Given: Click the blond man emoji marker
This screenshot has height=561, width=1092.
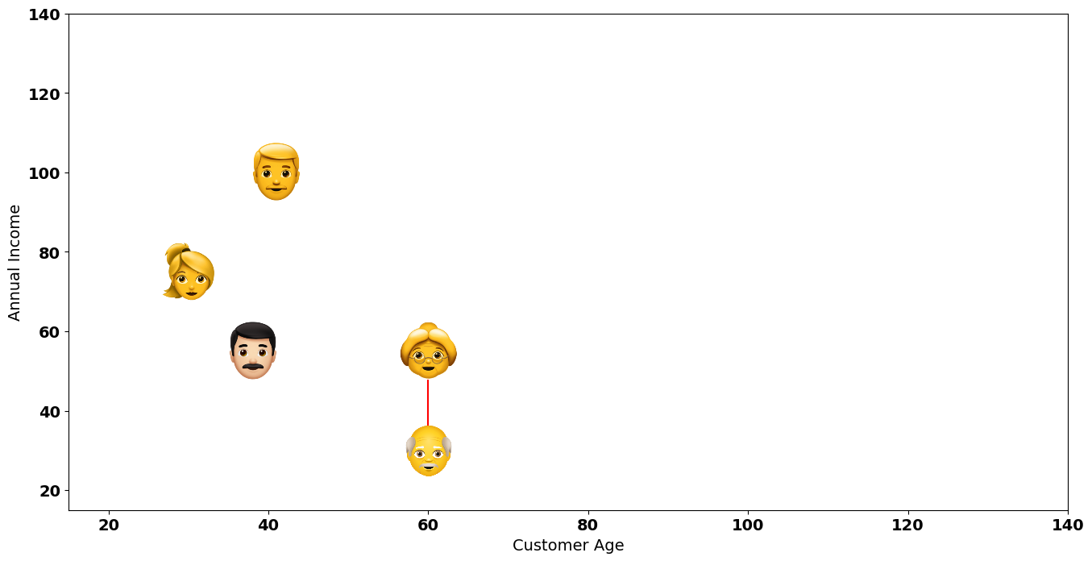Looking at the screenshot, I should click(276, 172).
